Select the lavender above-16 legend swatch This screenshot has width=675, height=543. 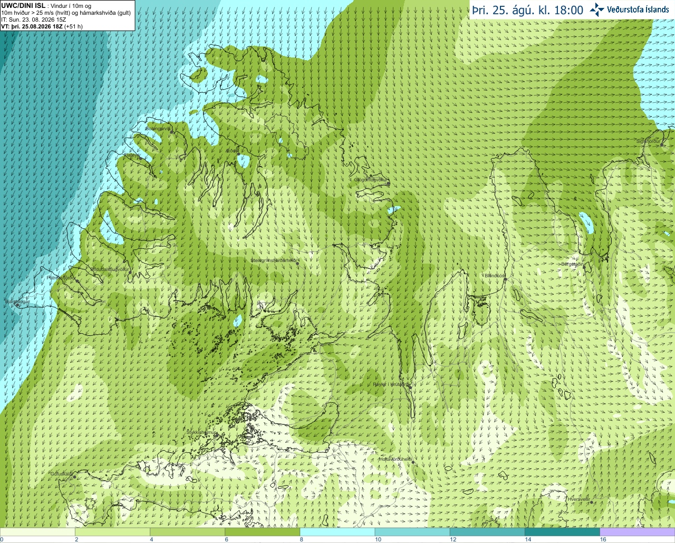[x=638, y=532]
